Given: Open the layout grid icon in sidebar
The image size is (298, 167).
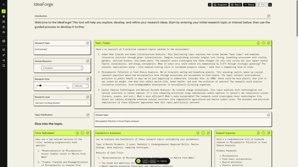Looking at the screenshot, I should 4,22.
